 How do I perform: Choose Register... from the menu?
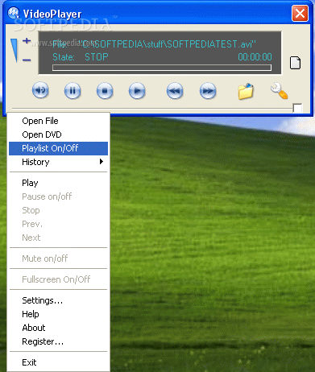[x=58, y=341]
